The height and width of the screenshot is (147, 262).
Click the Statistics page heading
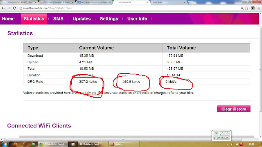pos(20,33)
